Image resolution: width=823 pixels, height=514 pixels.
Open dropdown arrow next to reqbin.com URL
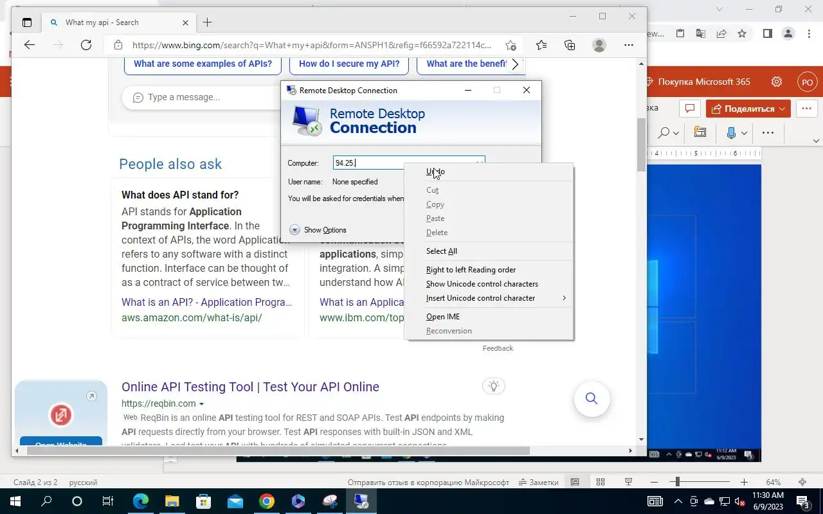click(201, 404)
